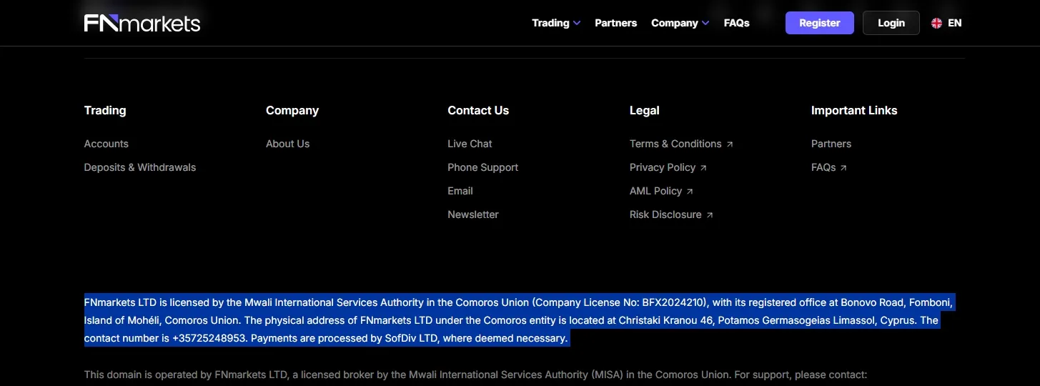Click arrow icon next to Risk Disclosure
The height and width of the screenshot is (386, 1040).
[x=709, y=215]
